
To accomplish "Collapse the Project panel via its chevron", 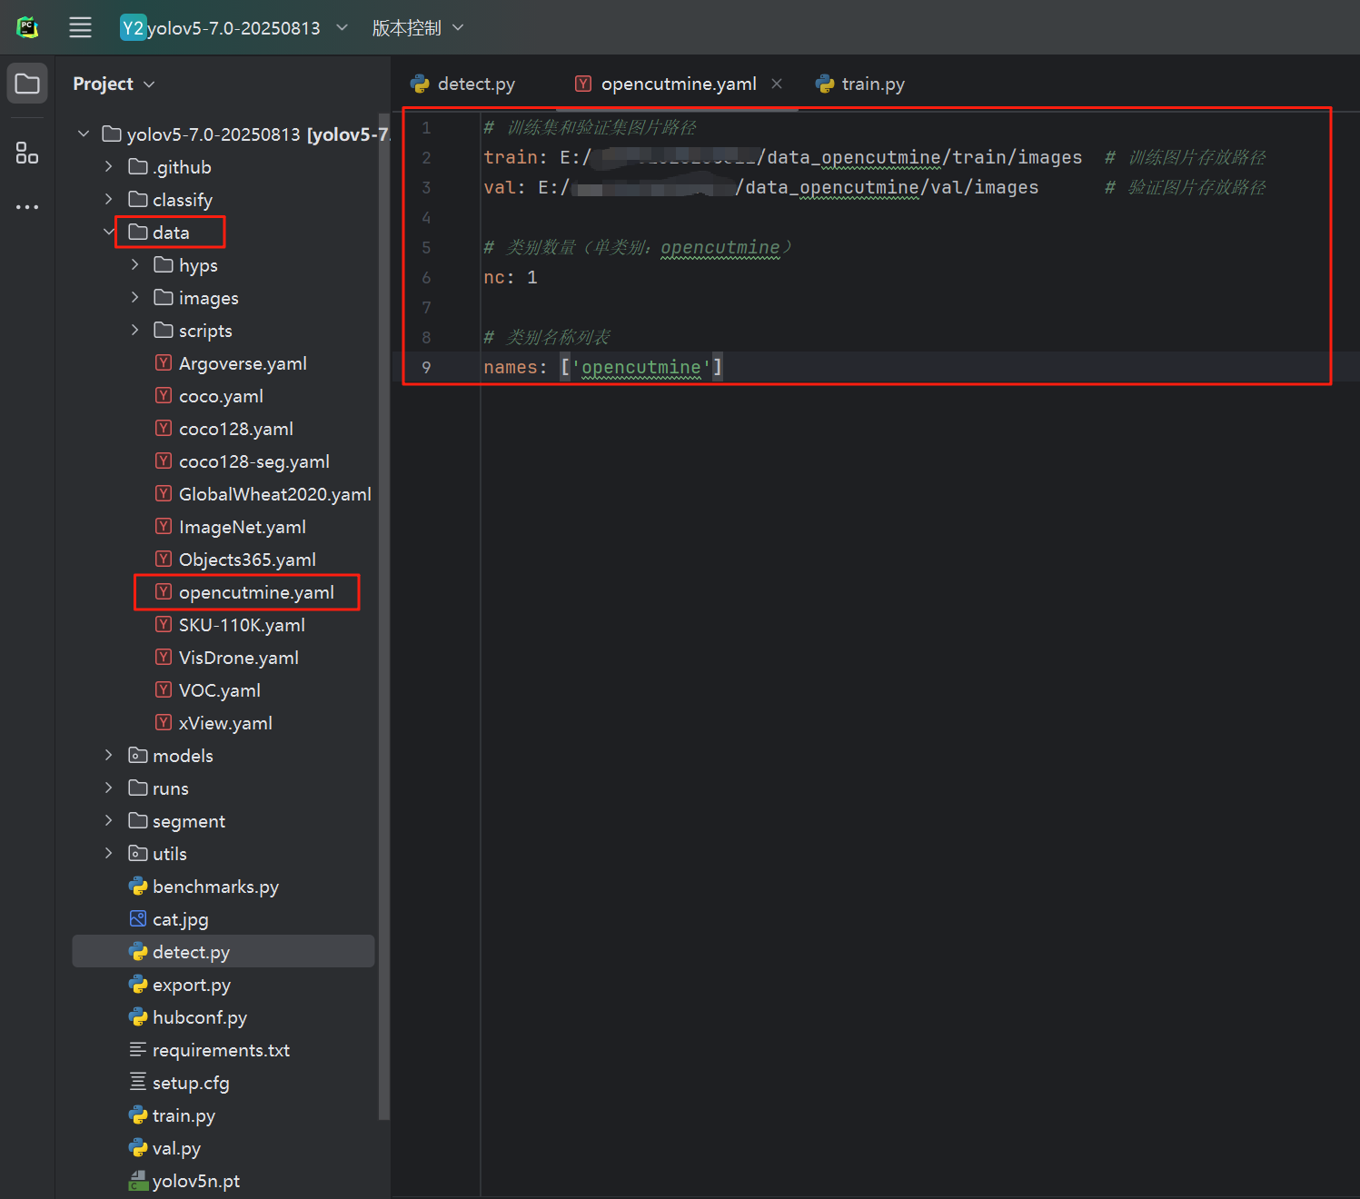I will point(150,84).
